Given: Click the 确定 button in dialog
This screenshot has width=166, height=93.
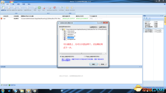Looking at the screenshot, I should pos(94,64).
